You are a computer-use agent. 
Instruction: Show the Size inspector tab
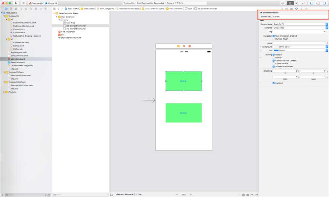click(x=302, y=9)
